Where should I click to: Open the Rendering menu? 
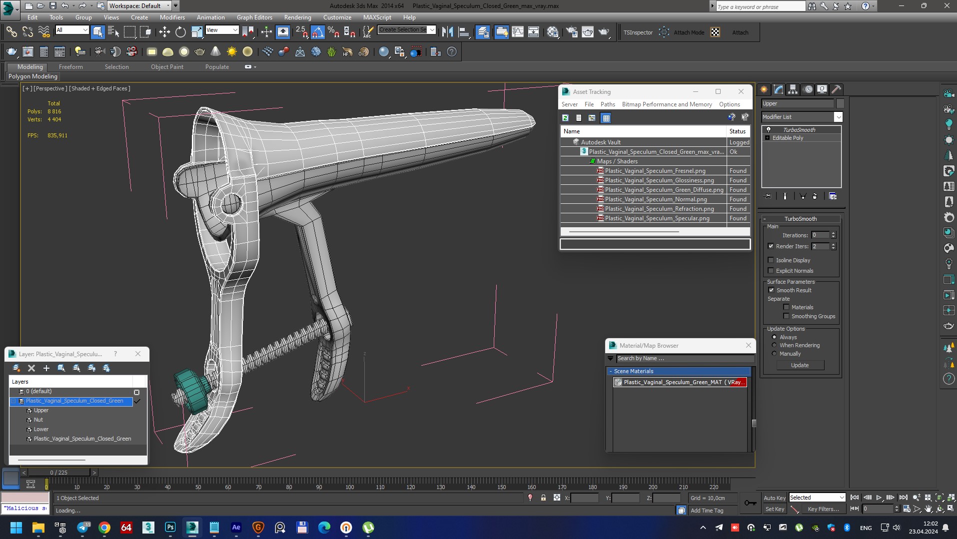click(x=297, y=17)
